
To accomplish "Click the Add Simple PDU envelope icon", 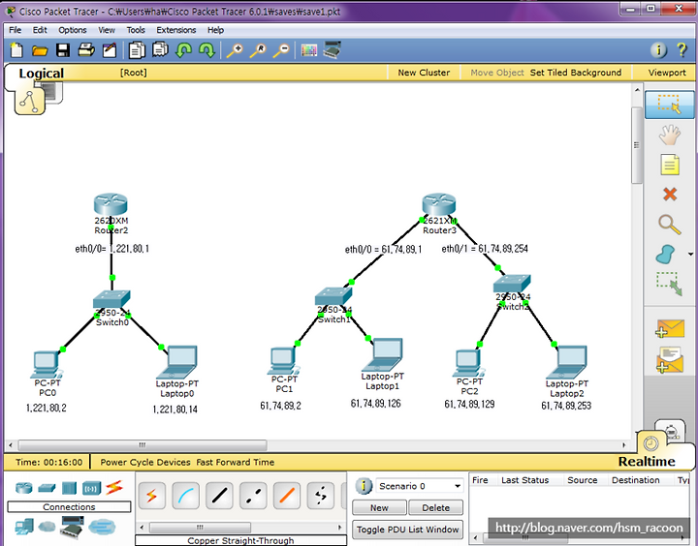I will click(670, 328).
